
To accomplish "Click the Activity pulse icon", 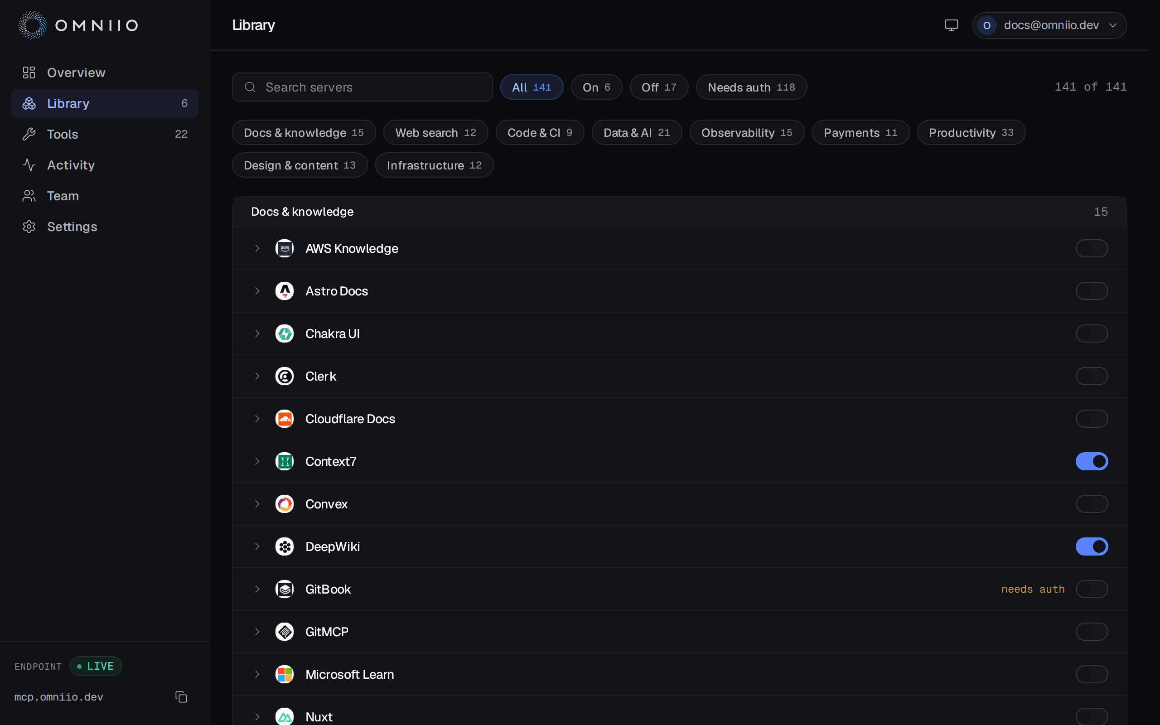I will (29, 165).
